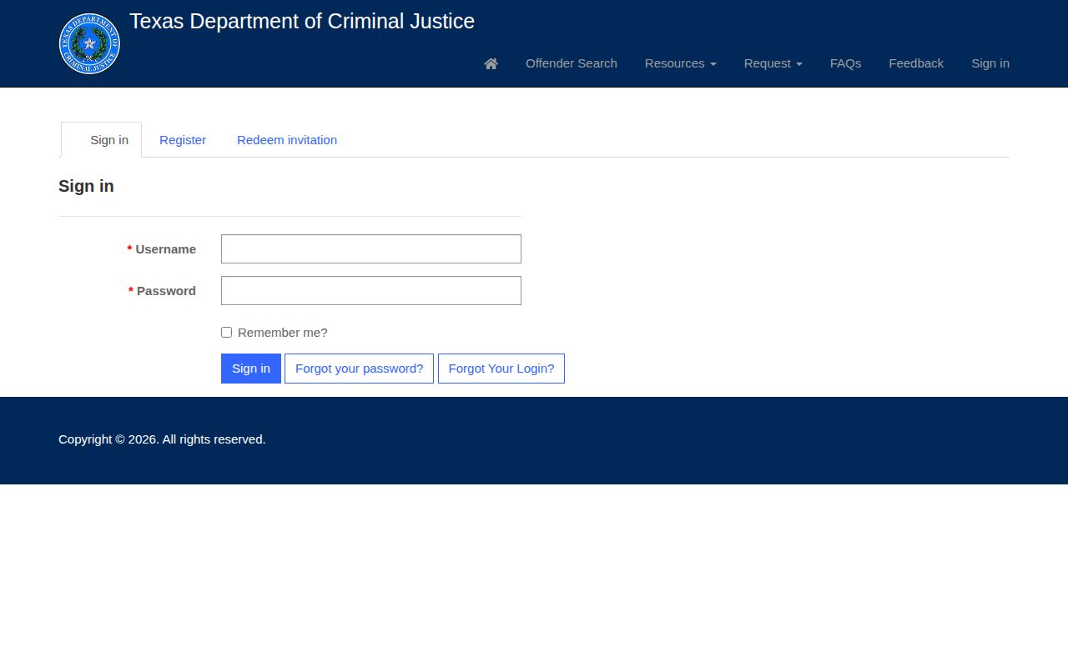Focus the Password input field

tap(371, 291)
